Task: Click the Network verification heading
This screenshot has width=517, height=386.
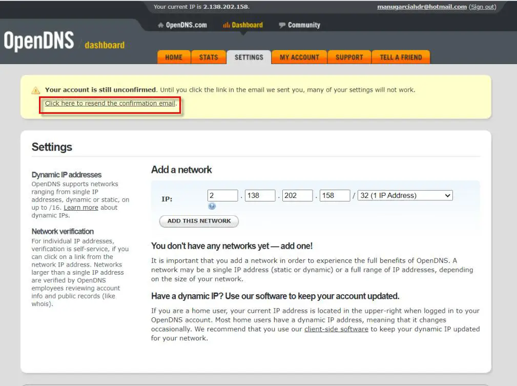Action: tap(63, 231)
